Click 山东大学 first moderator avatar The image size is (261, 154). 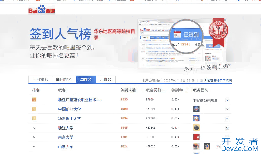tap(196, 146)
